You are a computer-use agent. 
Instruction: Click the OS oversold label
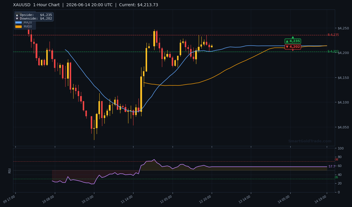click(336, 177)
